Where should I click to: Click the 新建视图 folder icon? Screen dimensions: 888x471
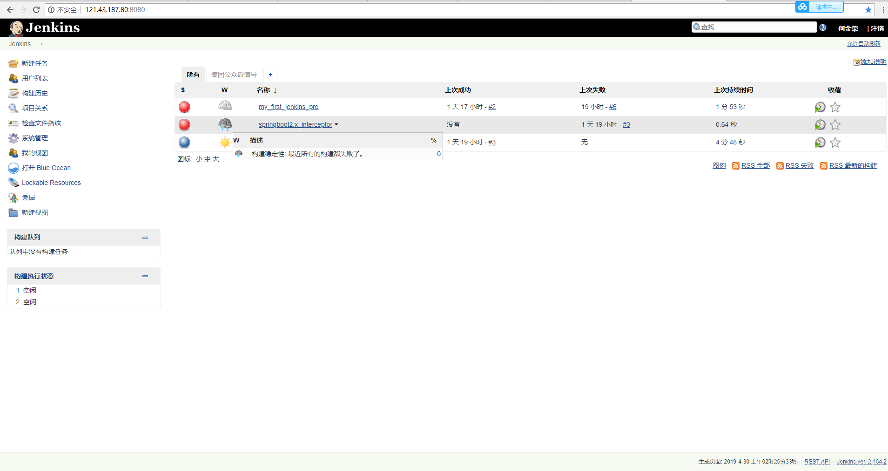tap(13, 212)
